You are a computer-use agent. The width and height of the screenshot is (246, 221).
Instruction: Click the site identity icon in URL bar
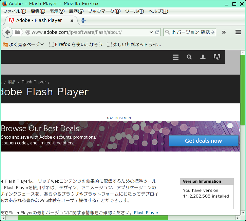point(17,32)
